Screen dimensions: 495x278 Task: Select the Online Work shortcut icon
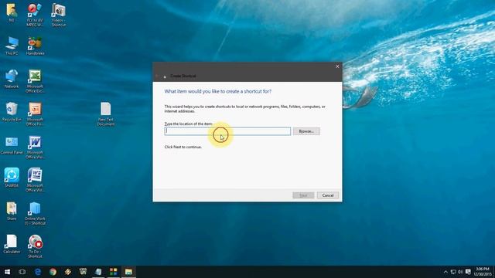35,213
